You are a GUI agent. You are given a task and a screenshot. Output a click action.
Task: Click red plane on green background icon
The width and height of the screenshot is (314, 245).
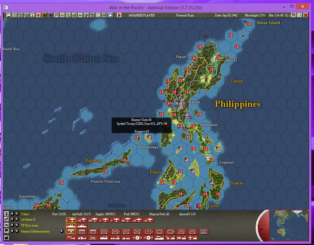[45, 15]
